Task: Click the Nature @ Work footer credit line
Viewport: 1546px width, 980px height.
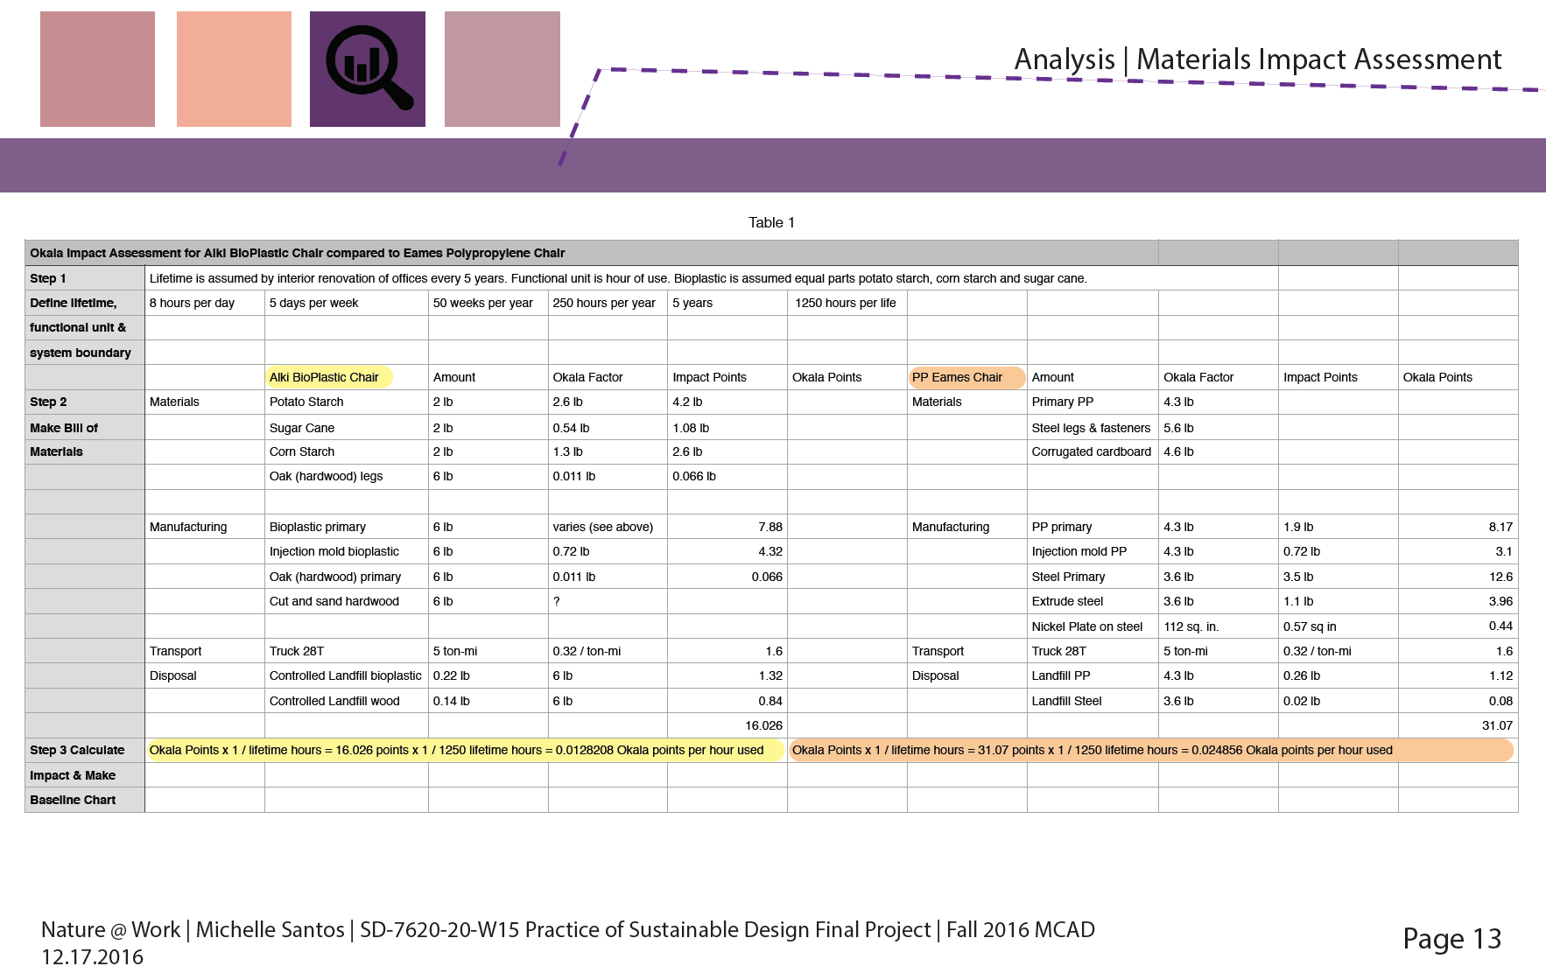Action: pos(568,929)
